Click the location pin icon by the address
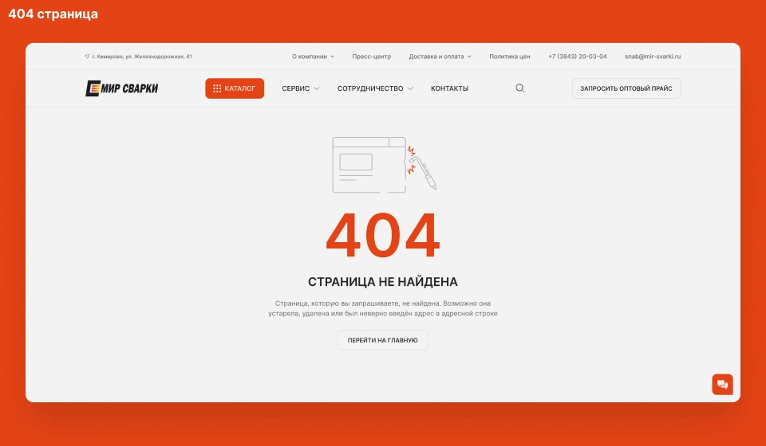The height and width of the screenshot is (446, 766). pyautogui.click(x=87, y=57)
